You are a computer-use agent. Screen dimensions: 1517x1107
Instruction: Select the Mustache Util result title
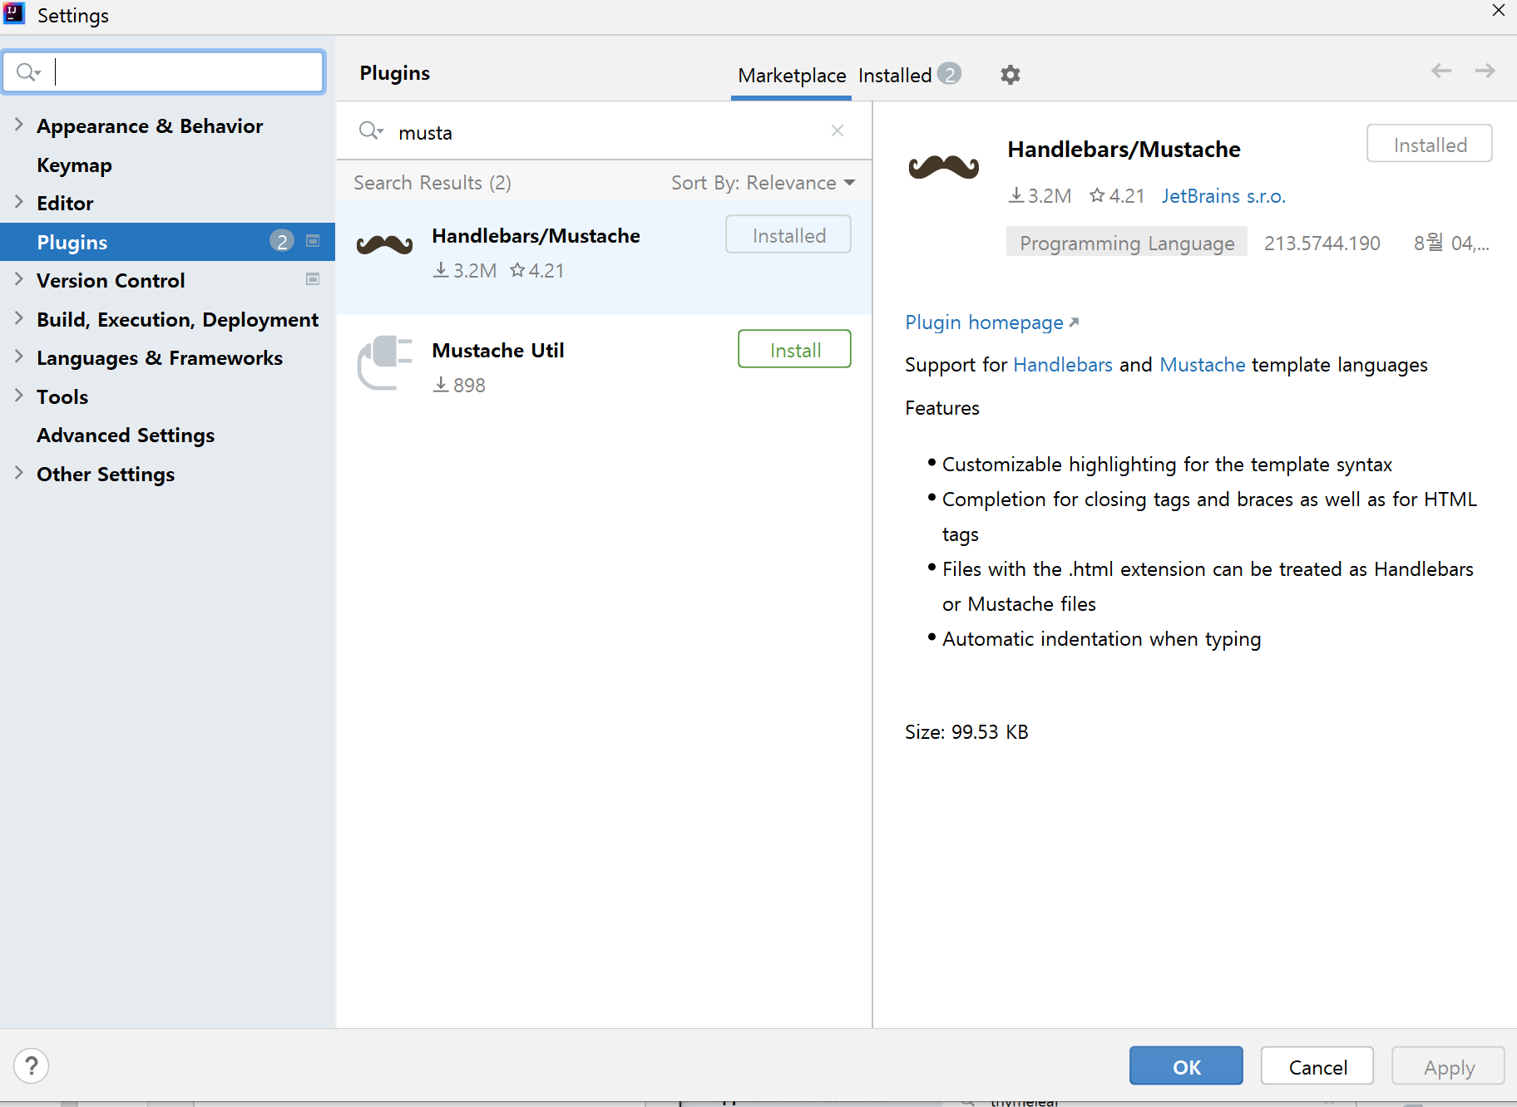pos(498,350)
